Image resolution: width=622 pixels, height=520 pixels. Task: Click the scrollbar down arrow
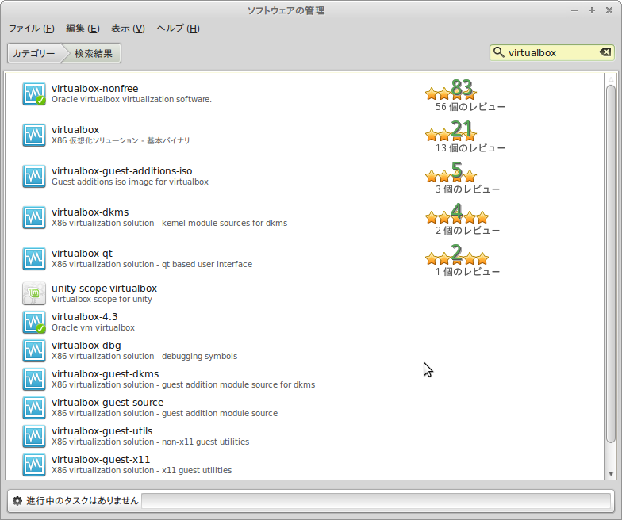pyautogui.click(x=611, y=474)
